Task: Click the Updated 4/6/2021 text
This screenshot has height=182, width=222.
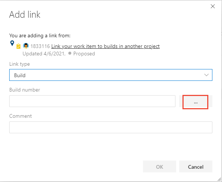Action: [x=44, y=54]
